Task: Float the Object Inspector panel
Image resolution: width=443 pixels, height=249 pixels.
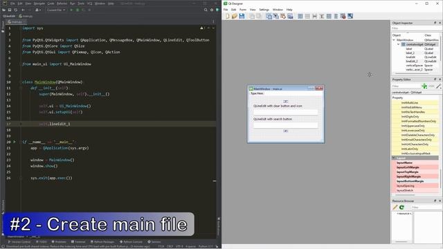Action: (x=435, y=23)
